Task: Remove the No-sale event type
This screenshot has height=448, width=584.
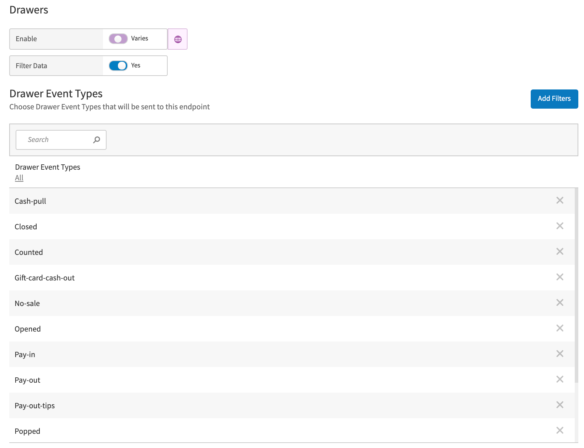Action: (x=559, y=303)
